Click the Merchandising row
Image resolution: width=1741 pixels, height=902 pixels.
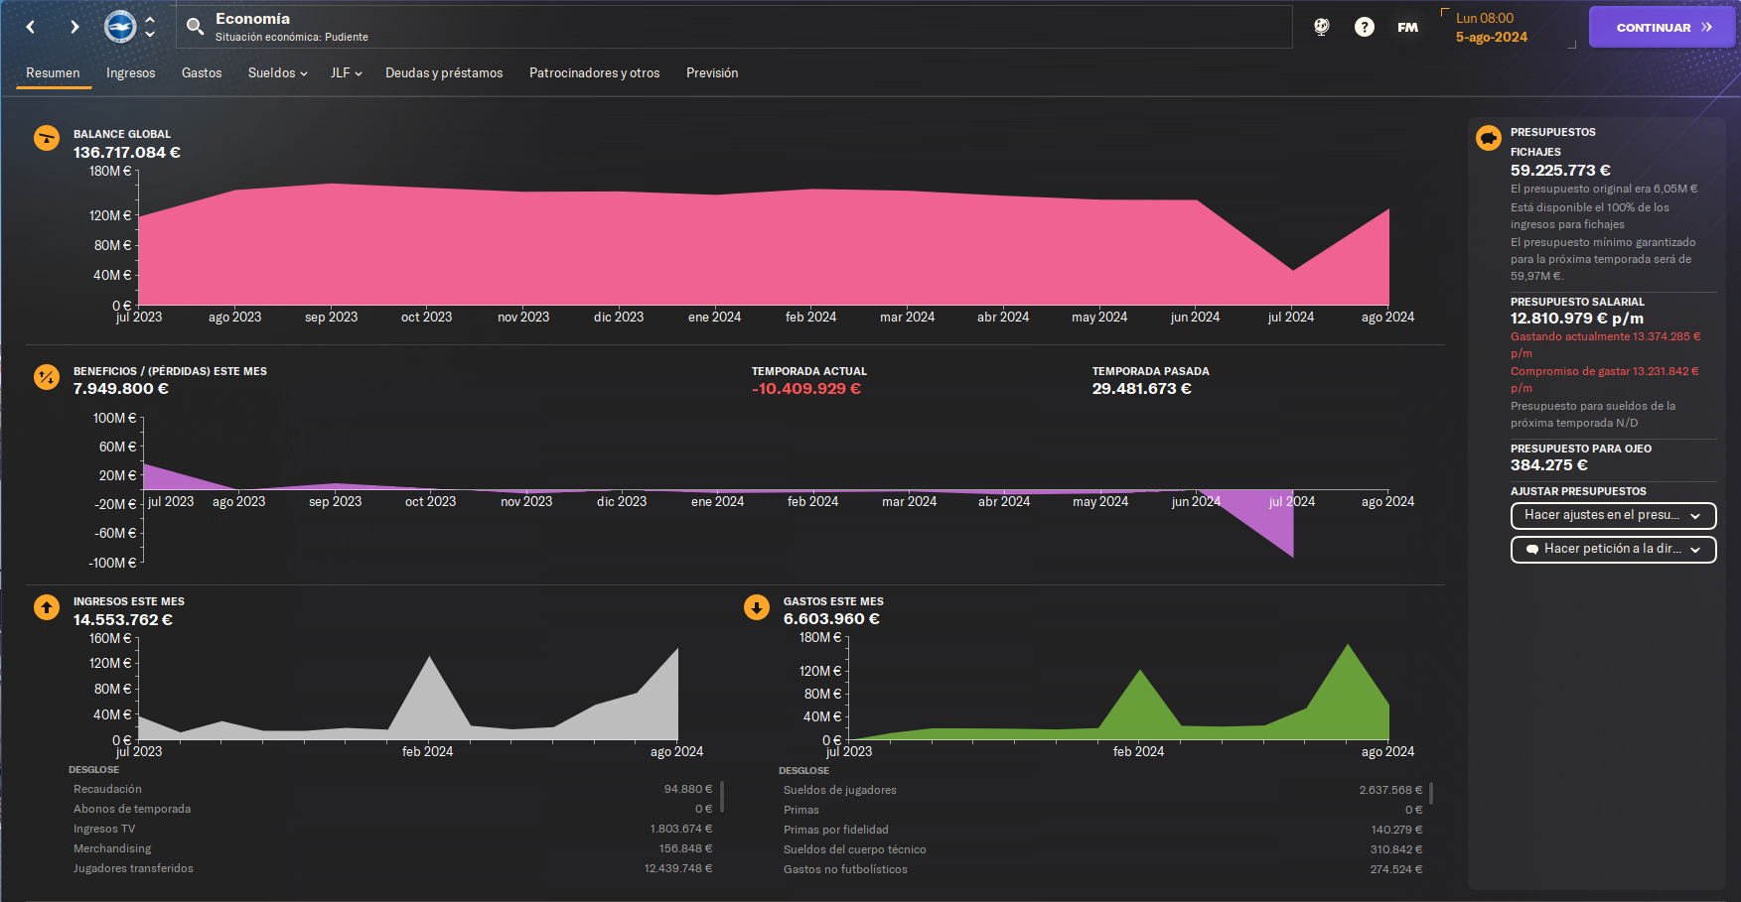393,848
